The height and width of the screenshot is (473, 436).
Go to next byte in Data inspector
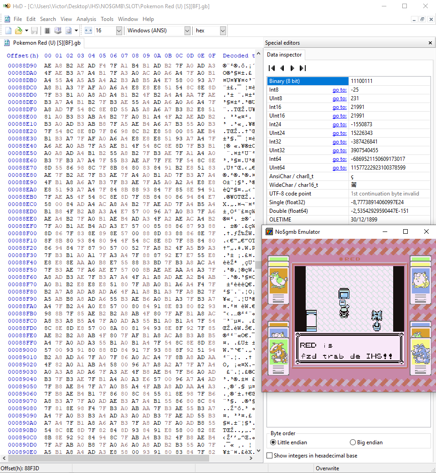pos(292,68)
